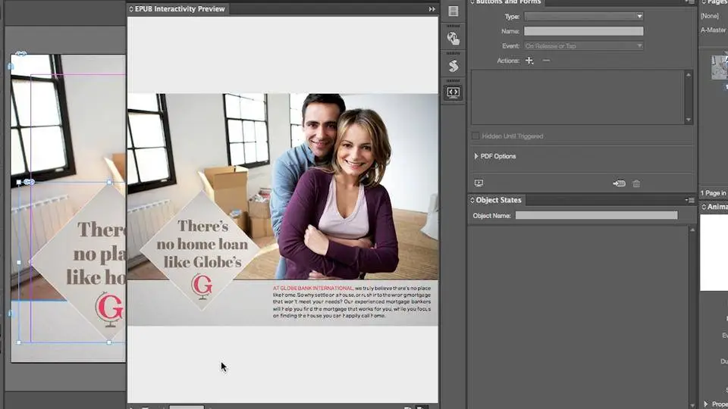Open the EPUB Interactivity Preview tab

(179, 9)
